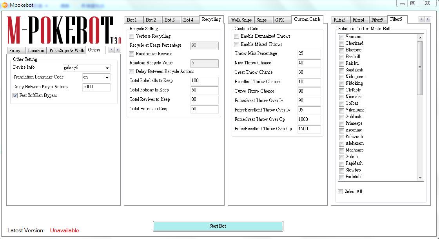
Task: Open the Walk Snipe tab
Action: click(241, 20)
